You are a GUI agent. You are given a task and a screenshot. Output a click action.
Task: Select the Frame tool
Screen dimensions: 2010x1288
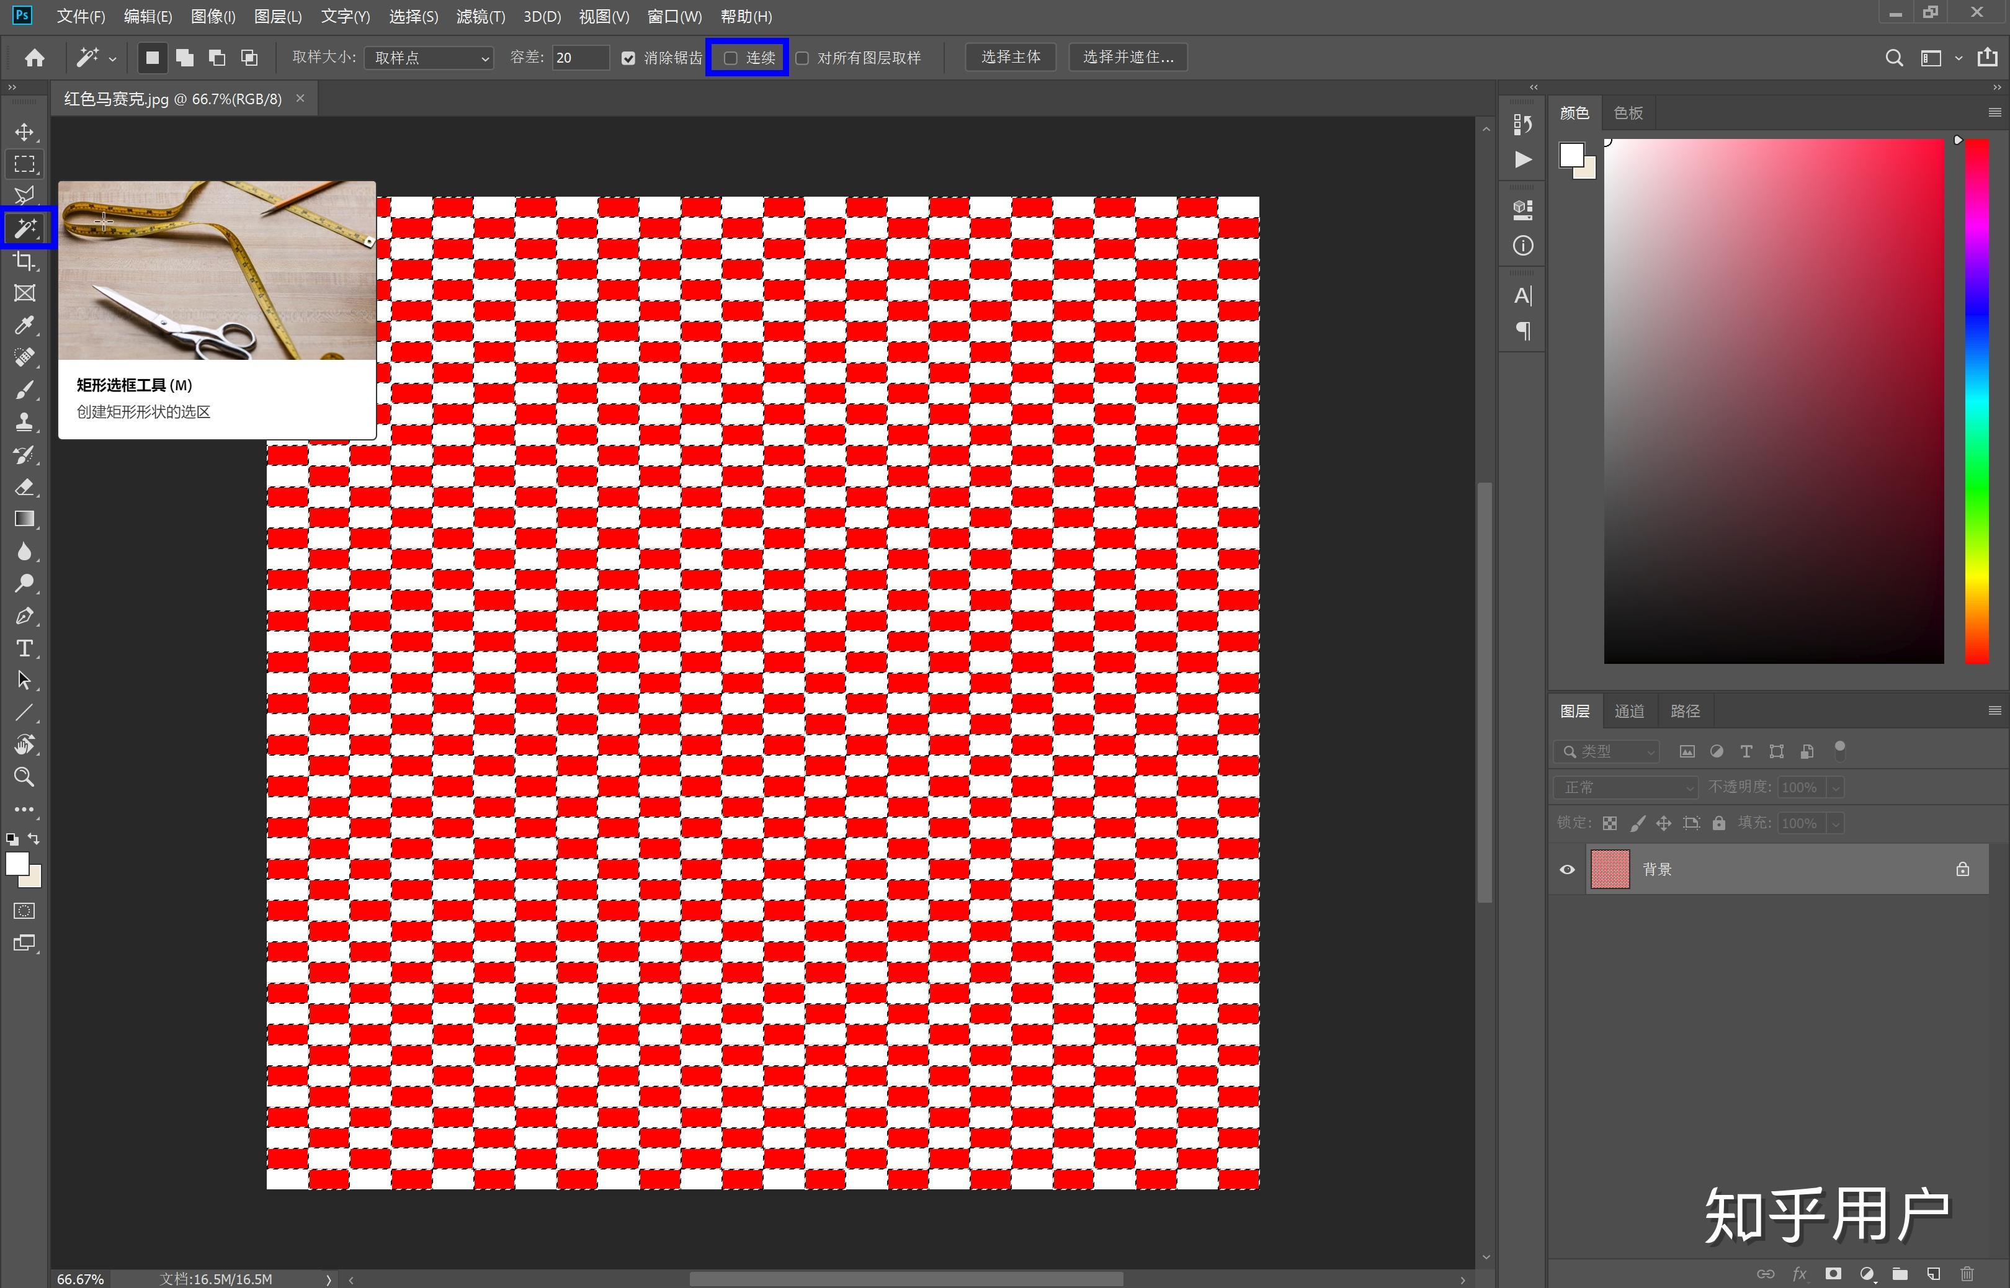(24, 293)
